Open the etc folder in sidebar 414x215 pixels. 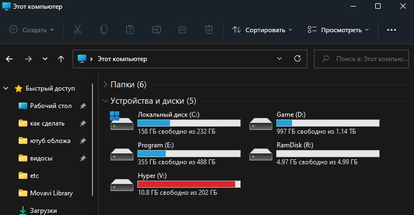coord(34,176)
